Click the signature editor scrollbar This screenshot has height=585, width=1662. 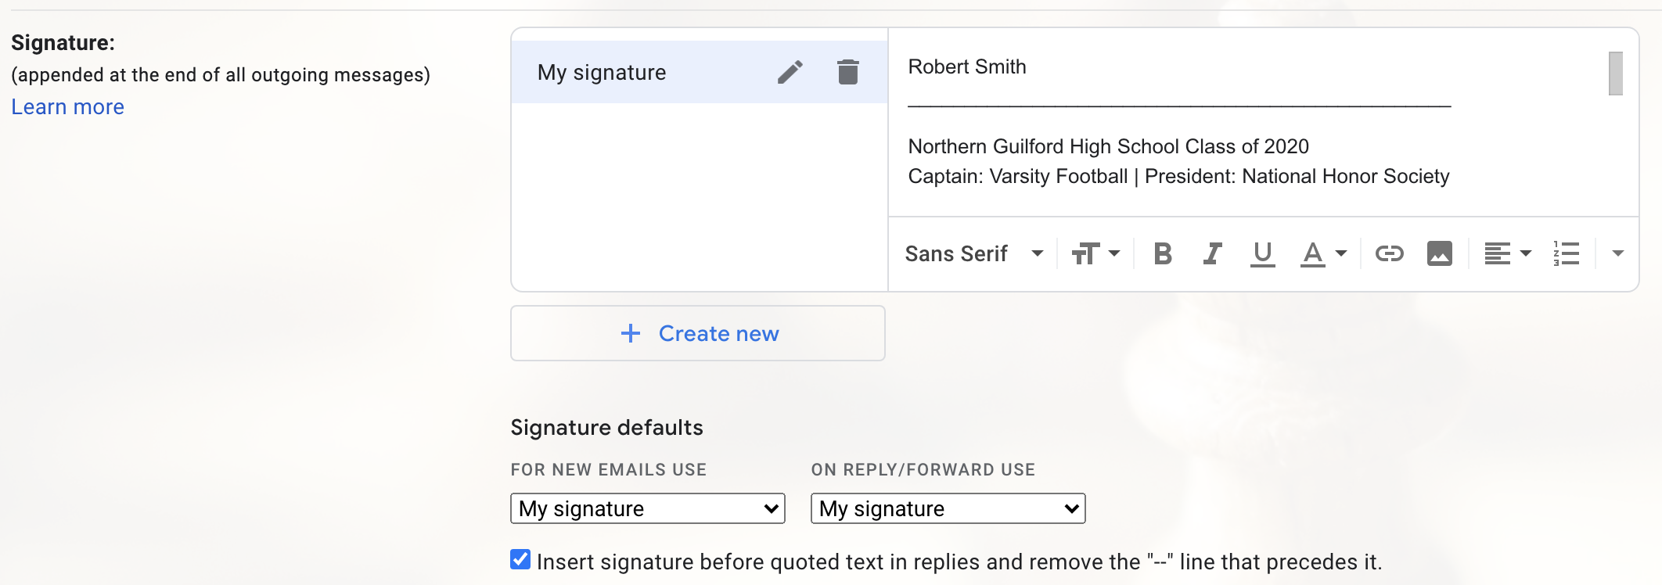(x=1615, y=74)
